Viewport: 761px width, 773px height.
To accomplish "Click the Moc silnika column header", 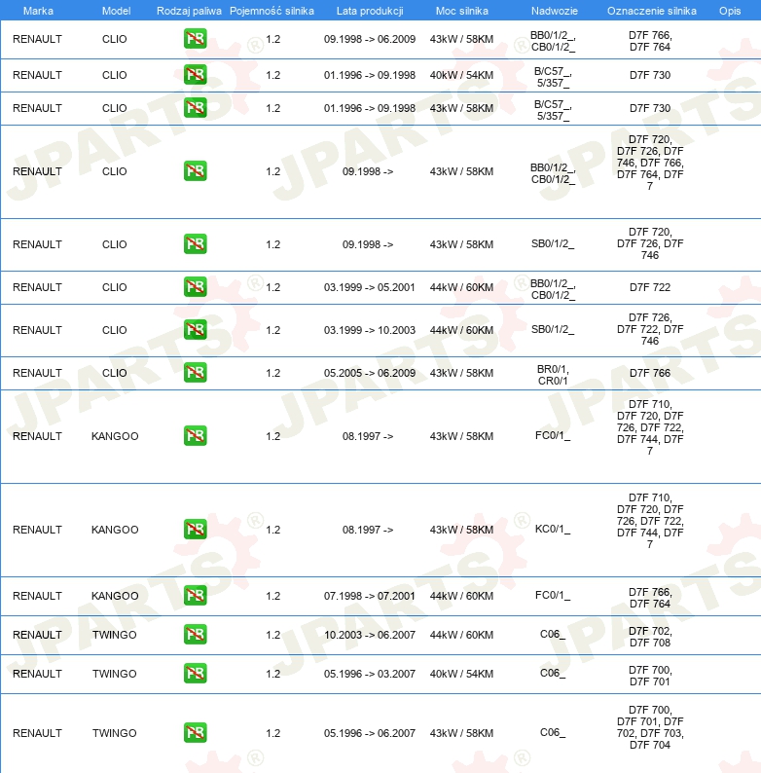I will click(462, 11).
